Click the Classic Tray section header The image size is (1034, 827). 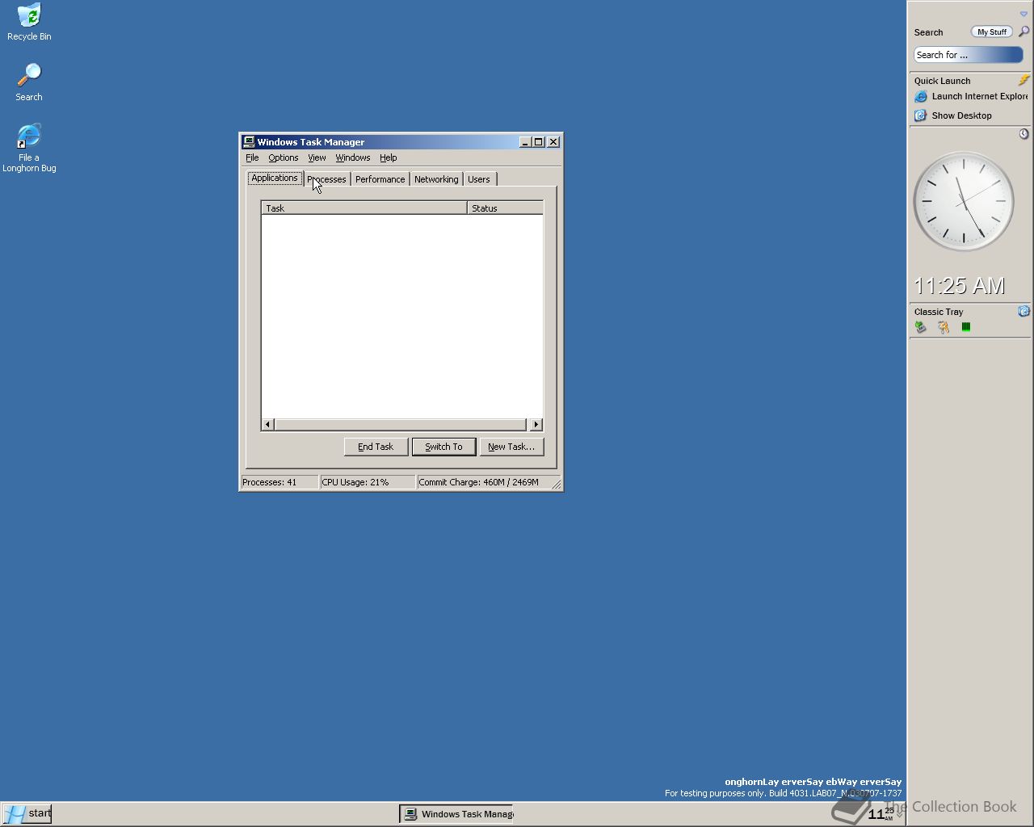pyautogui.click(x=939, y=312)
